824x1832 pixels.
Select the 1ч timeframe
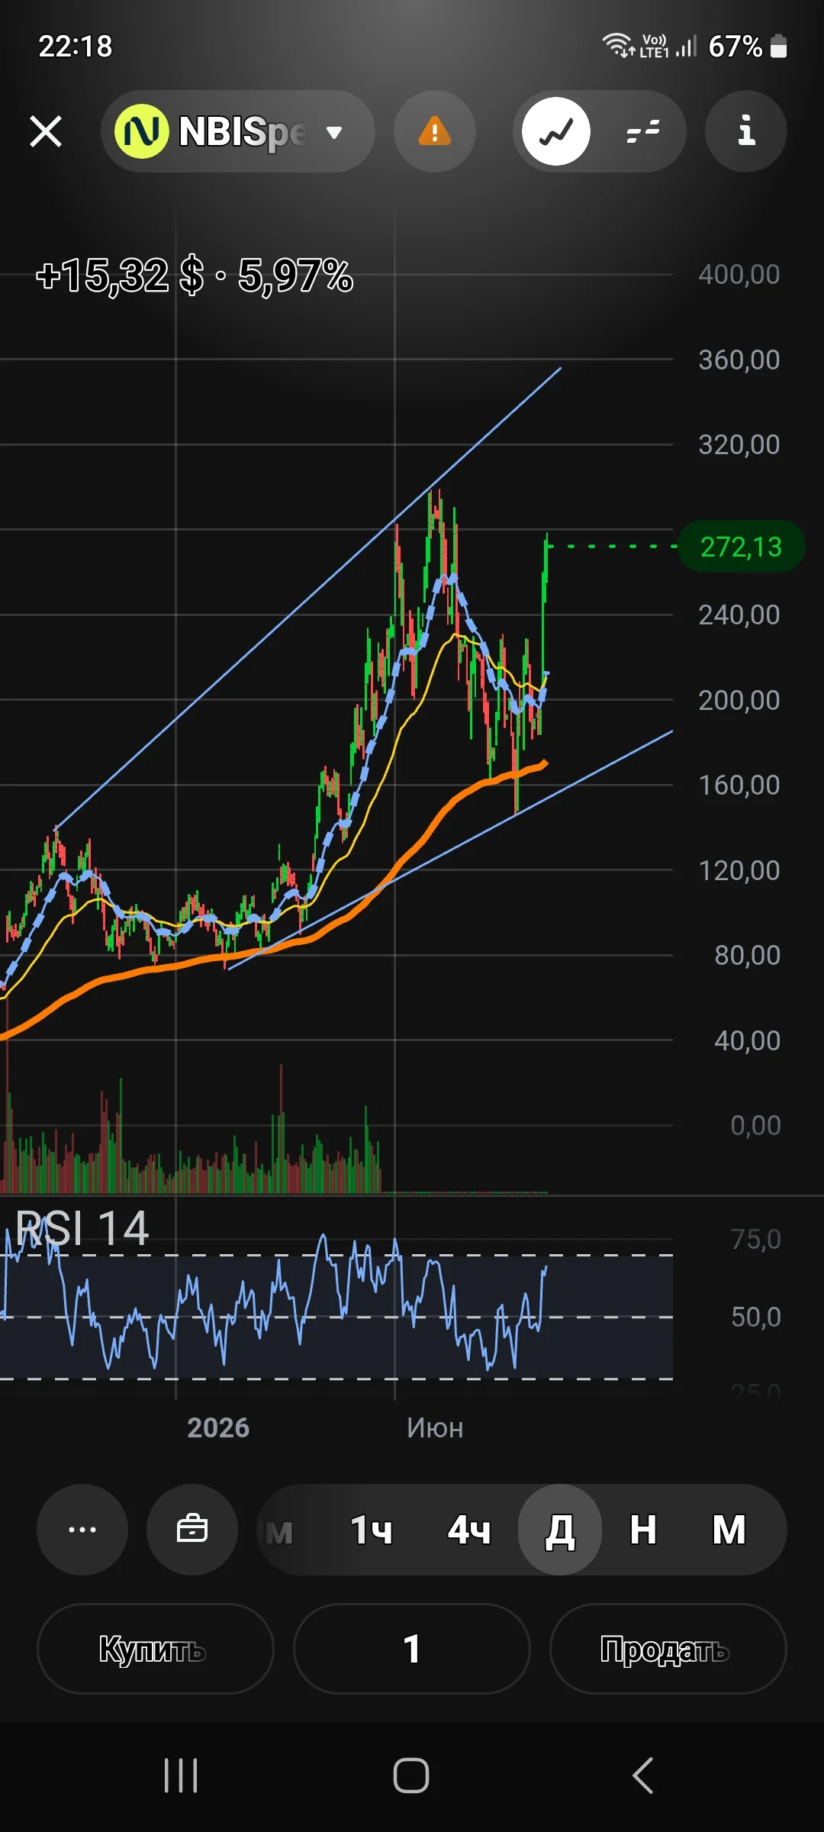[x=372, y=1530]
